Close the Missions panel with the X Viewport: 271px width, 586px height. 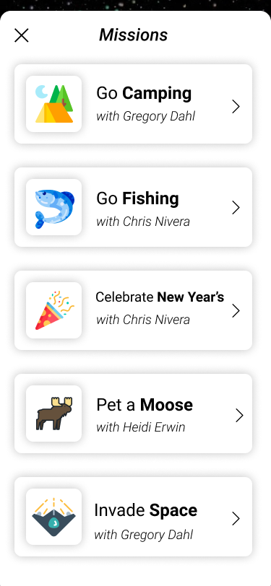click(x=22, y=35)
